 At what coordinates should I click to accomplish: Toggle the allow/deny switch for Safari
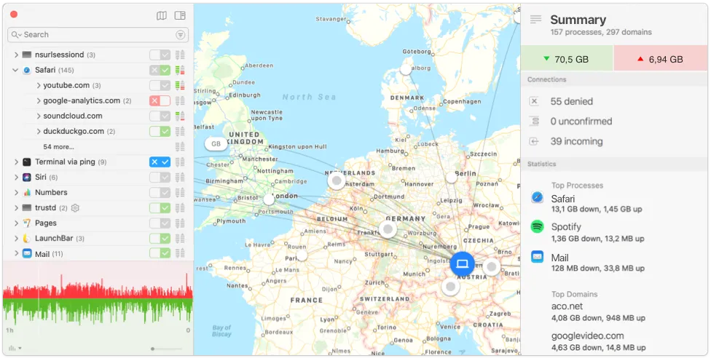(x=160, y=70)
